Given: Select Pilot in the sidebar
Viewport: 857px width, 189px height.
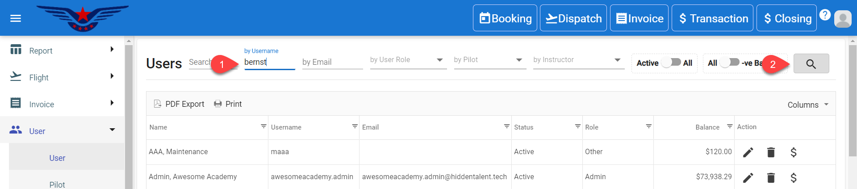Looking at the screenshot, I should pyautogui.click(x=57, y=184).
